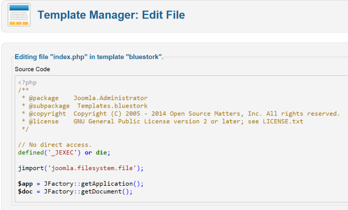The width and height of the screenshot is (348, 210).
Task: Click the empty space below the last code line
Action: click(177, 198)
